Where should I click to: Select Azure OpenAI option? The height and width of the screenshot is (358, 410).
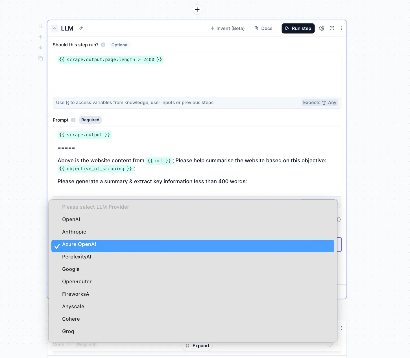[x=79, y=245]
